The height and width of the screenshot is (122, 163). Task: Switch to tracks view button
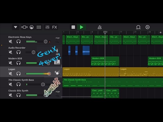24,27
